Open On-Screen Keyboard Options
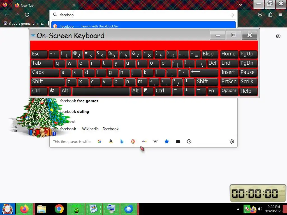The width and height of the screenshot is (287, 215). [229, 92]
